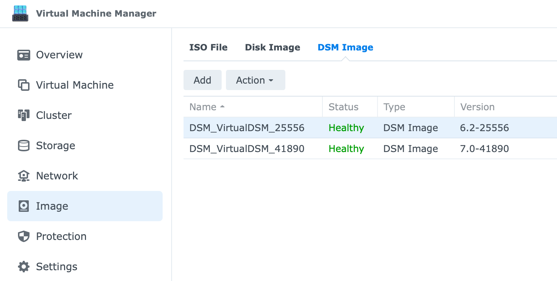Switch to the Disk Image tab
The width and height of the screenshot is (557, 281).
coord(272,48)
